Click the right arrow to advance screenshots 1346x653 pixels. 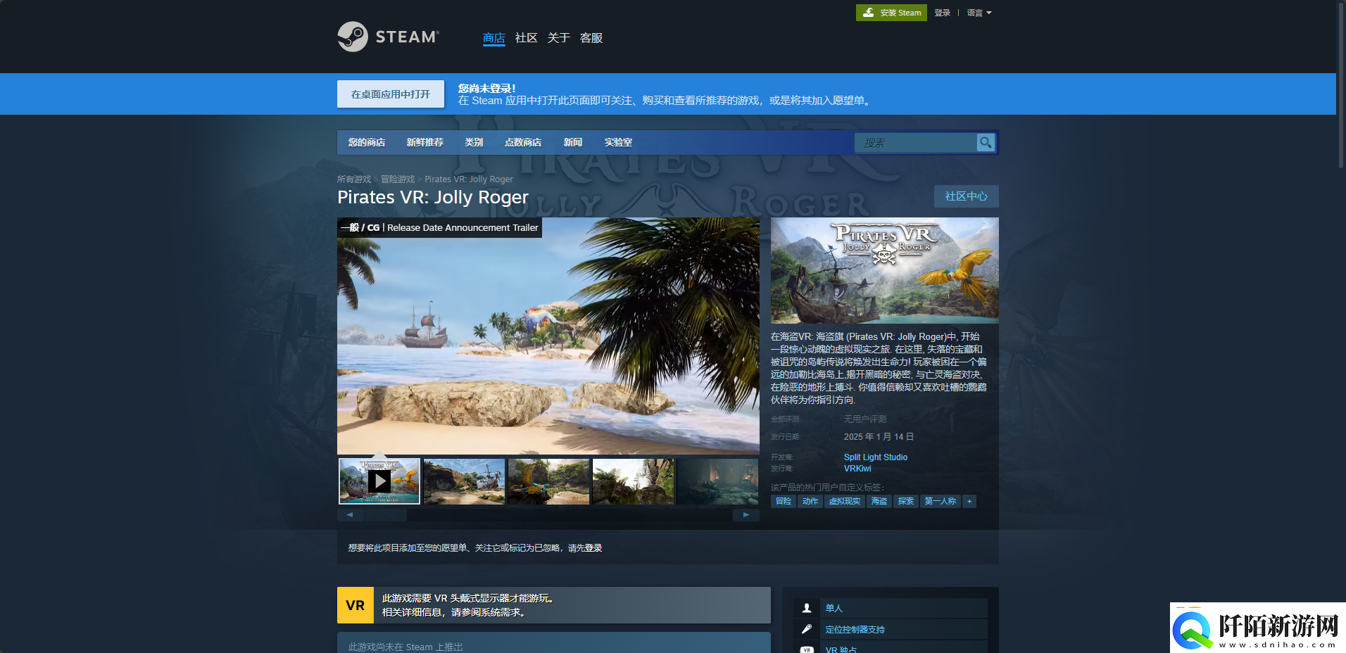click(x=746, y=514)
